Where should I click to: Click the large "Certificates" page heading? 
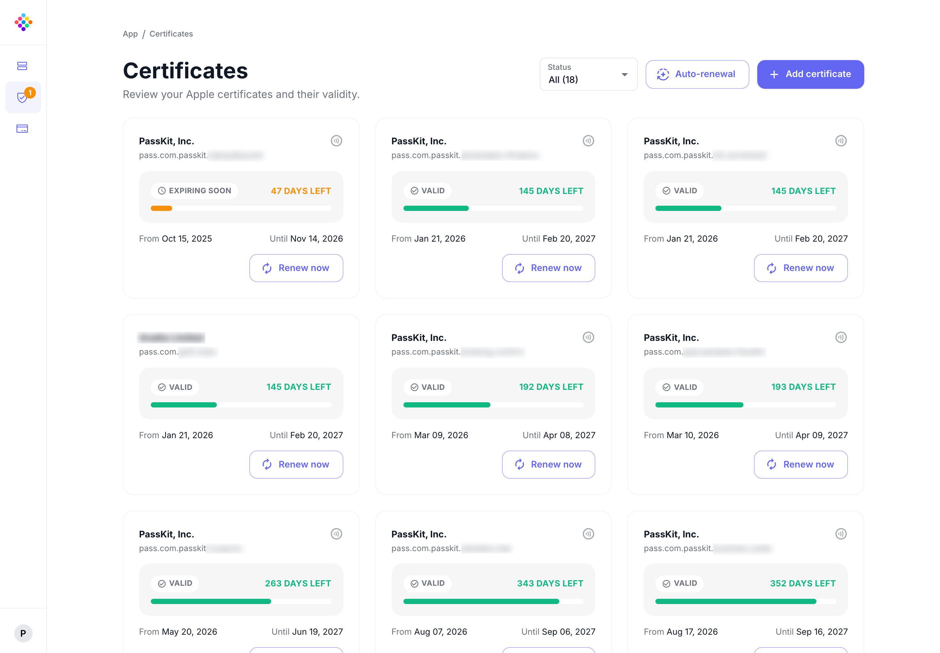point(185,71)
